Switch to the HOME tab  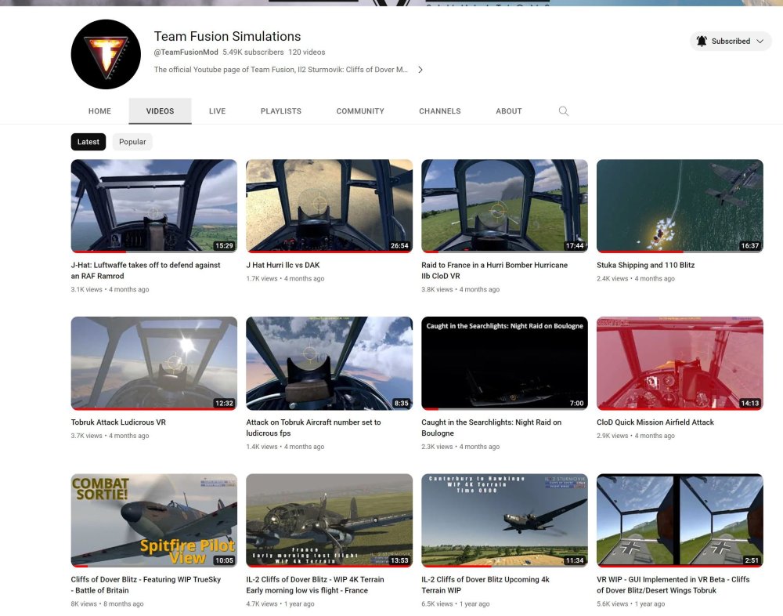99,111
